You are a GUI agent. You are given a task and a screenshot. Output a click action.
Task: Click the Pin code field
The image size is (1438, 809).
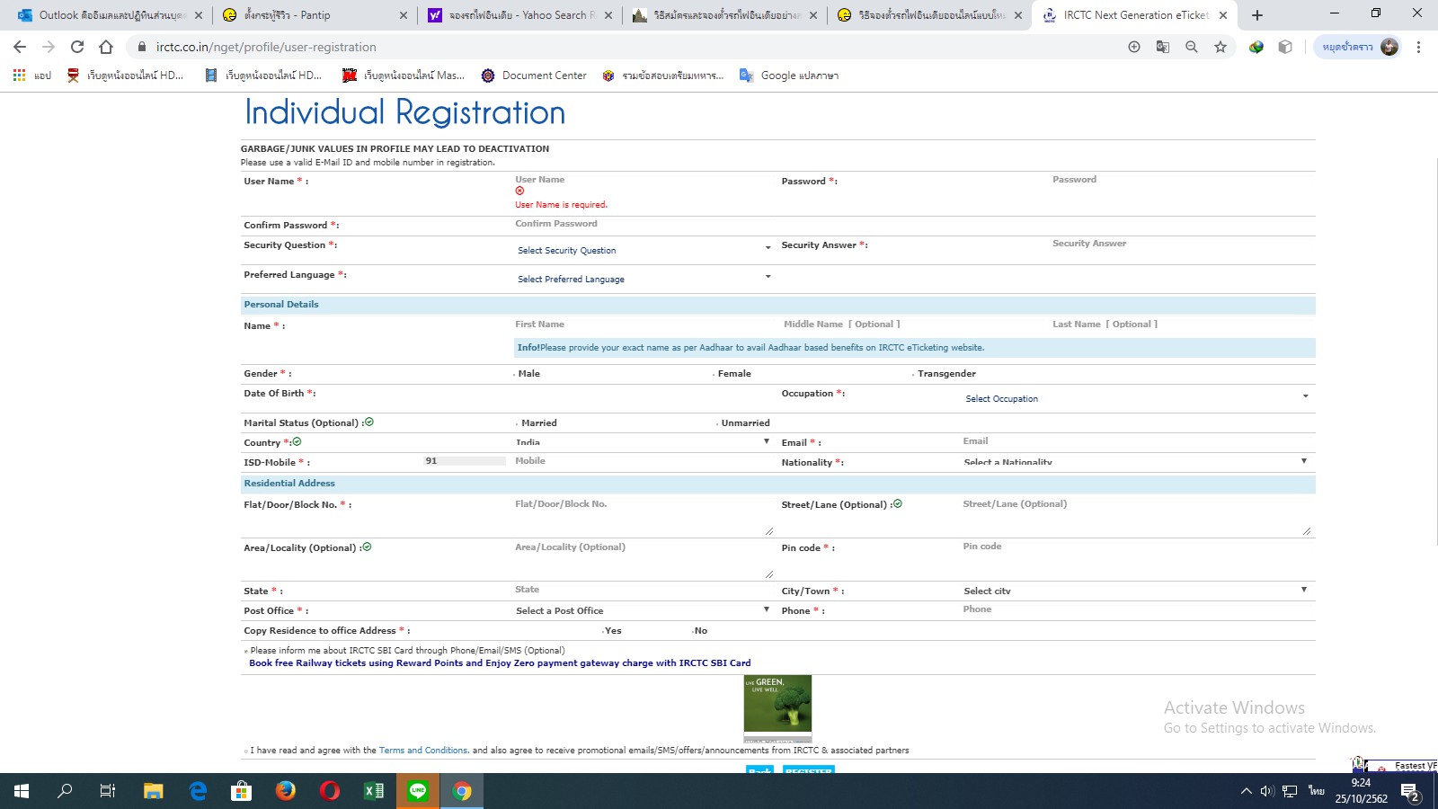[x=1137, y=547]
